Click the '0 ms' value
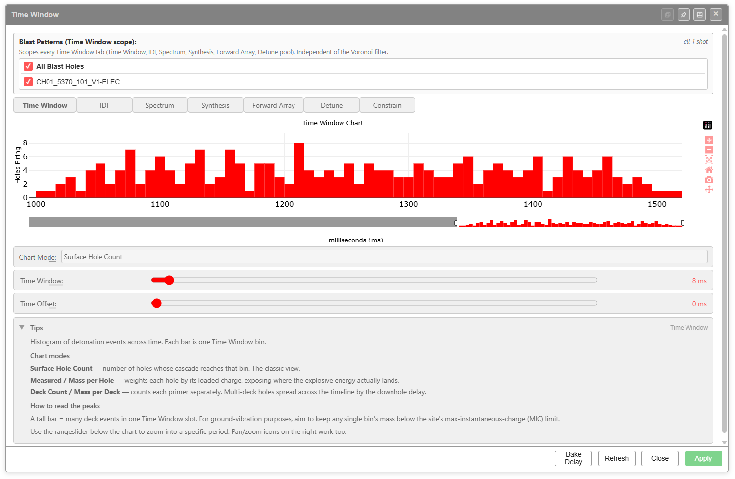 click(699, 304)
